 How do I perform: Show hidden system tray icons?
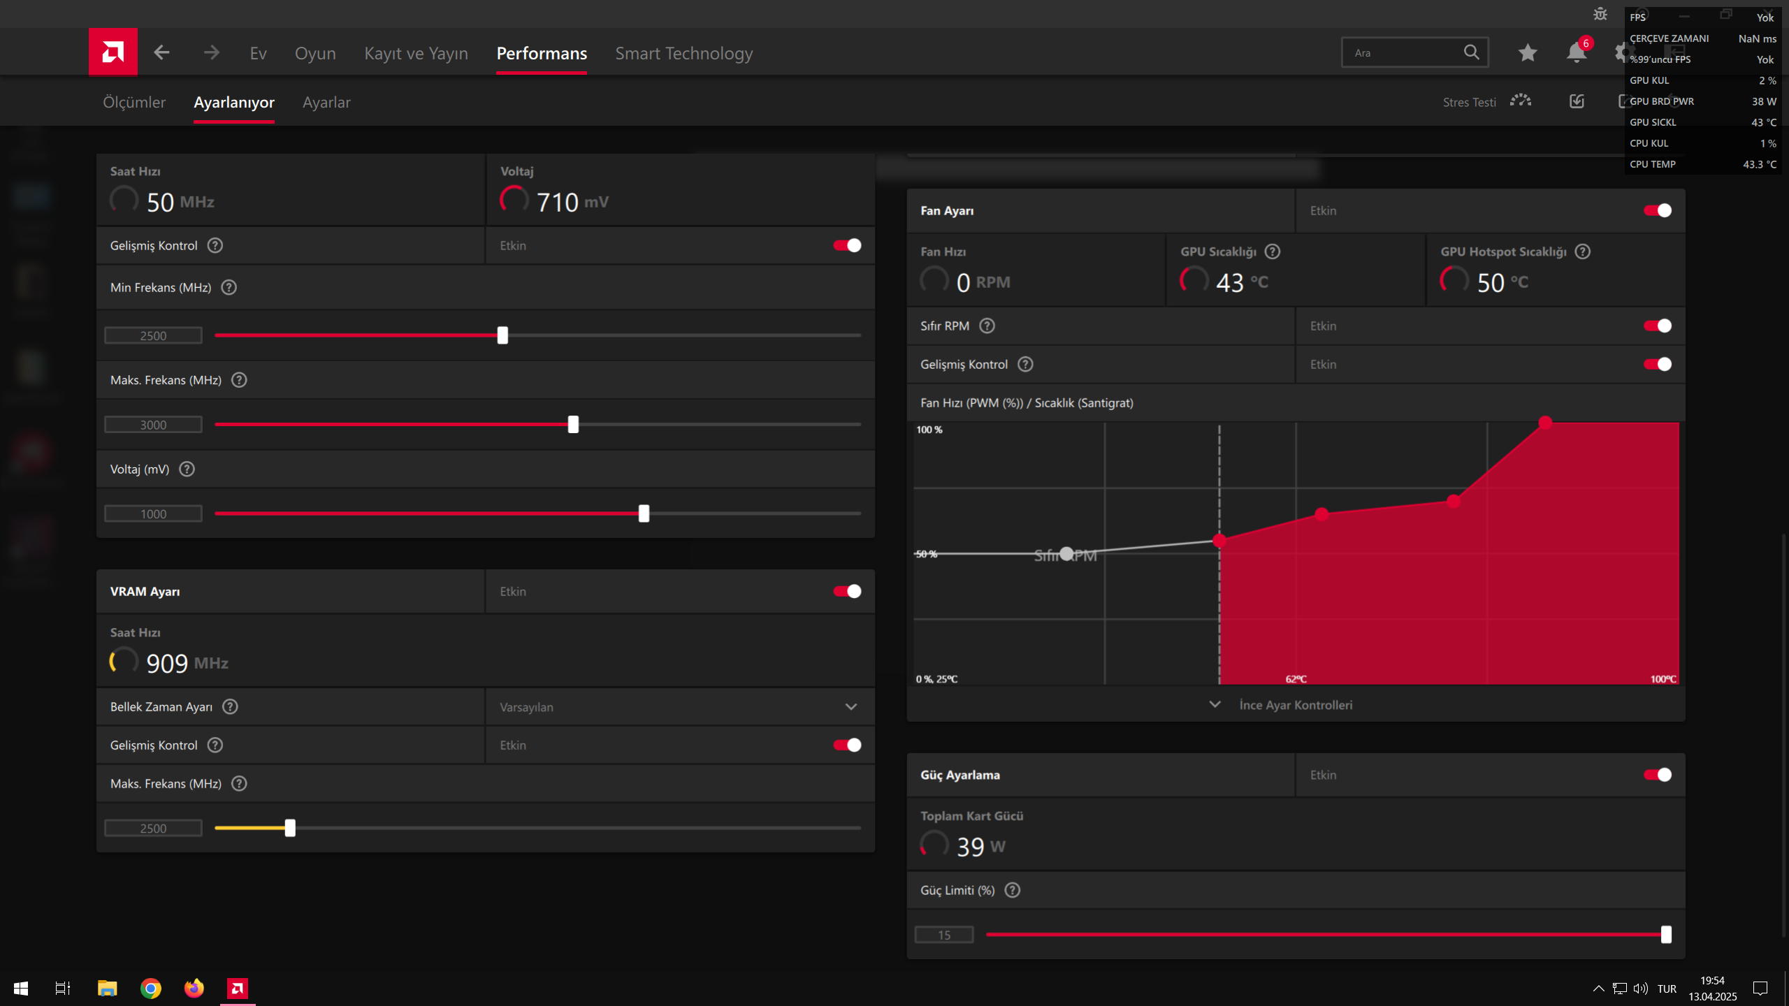pos(1598,989)
